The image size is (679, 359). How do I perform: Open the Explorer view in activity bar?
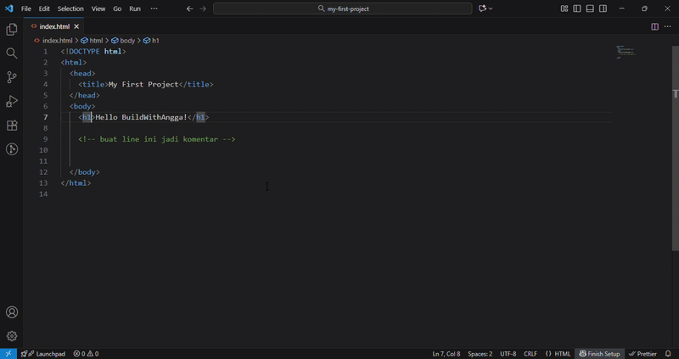[12, 30]
